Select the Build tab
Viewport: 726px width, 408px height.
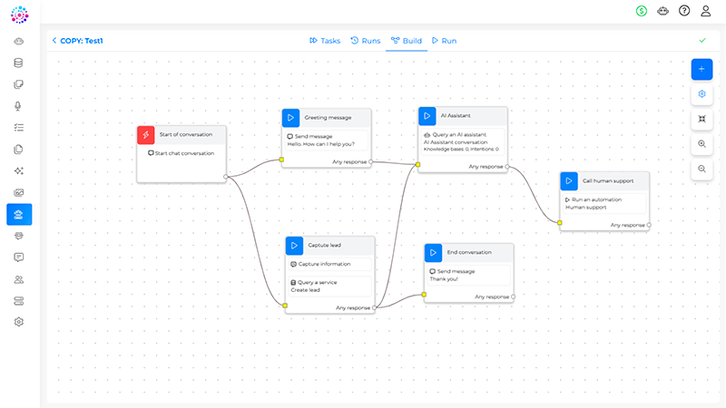coord(407,41)
